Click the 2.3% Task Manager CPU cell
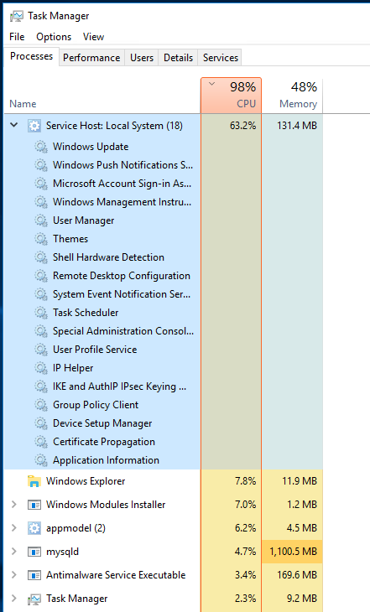This screenshot has height=612, width=370. pos(231,599)
